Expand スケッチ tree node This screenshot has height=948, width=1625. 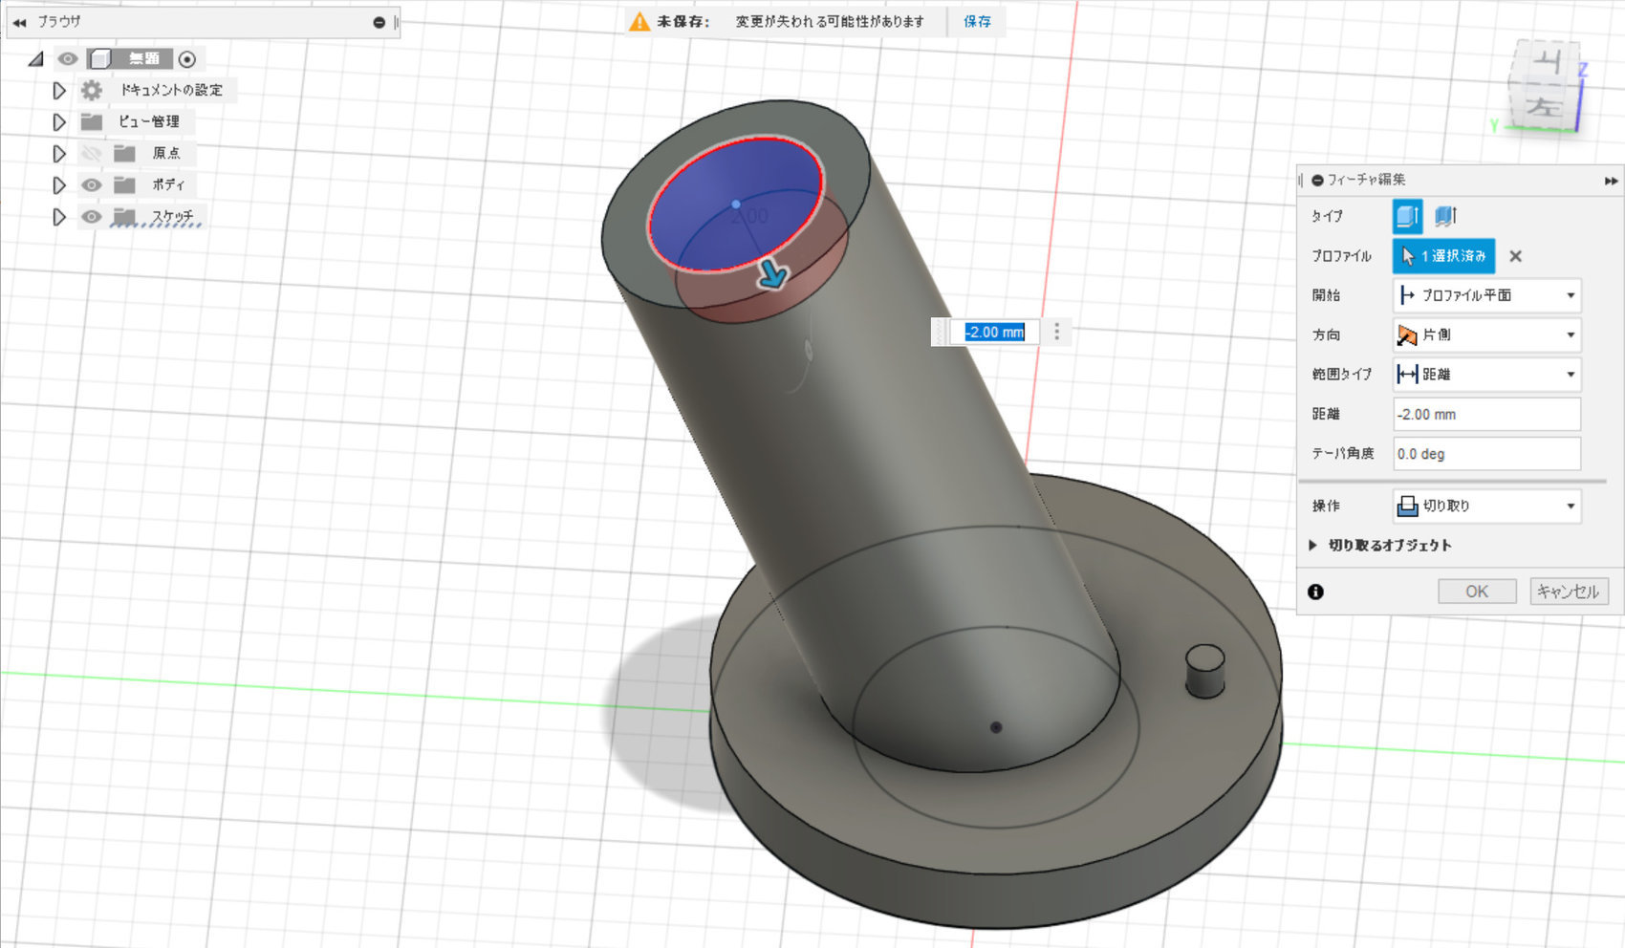coord(59,217)
